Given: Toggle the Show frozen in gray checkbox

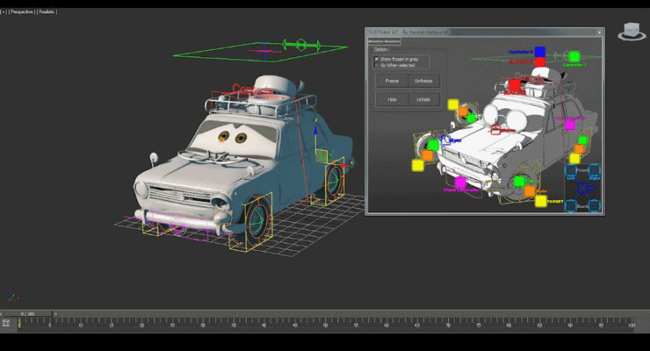Looking at the screenshot, I should point(376,59).
